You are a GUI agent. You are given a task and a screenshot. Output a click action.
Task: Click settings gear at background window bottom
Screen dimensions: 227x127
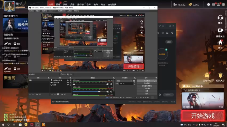pyautogui.click(x=160, y=95)
